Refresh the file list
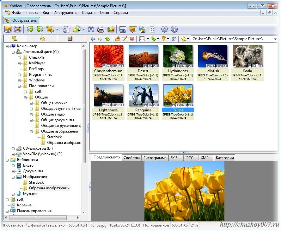This screenshot has width=281, height=231. click(x=174, y=38)
